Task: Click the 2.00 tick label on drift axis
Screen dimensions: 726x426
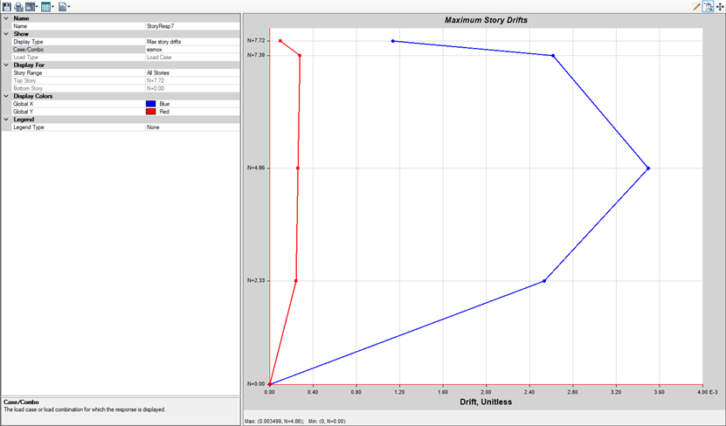Action: point(486,392)
